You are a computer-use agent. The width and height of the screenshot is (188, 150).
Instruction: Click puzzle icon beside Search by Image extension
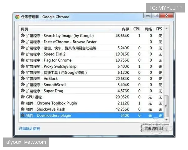[23, 35]
